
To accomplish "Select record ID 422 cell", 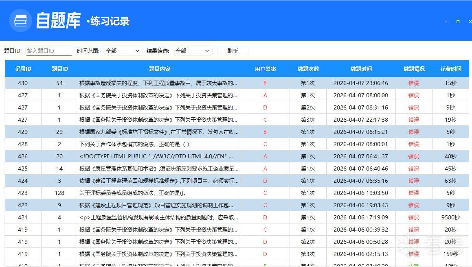I will pos(23,205).
